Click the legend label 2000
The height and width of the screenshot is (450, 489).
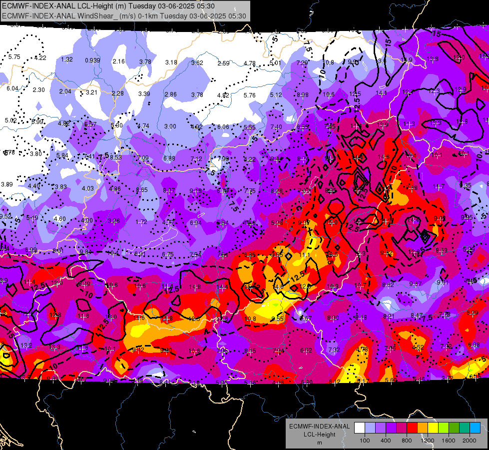click(x=470, y=440)
